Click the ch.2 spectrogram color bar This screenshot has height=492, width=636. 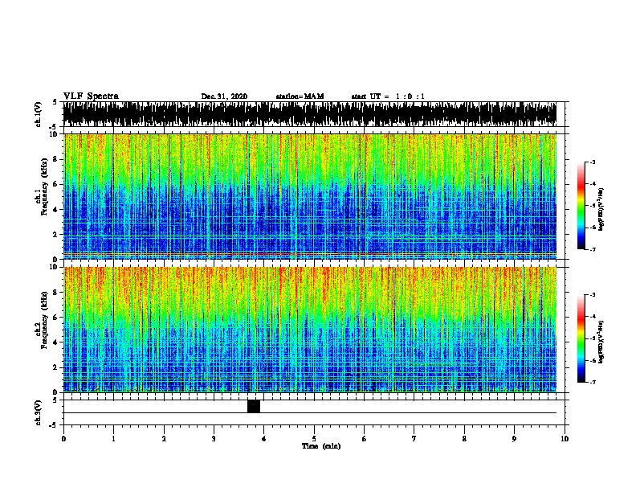581,338
